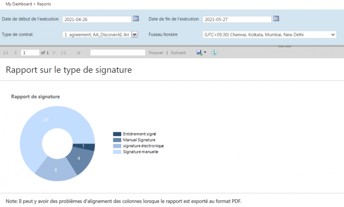Image resolution: width=344 pixels, height=207 pixels.
Task: Click the back to parent report arrow
Action: tap(78, 53)
